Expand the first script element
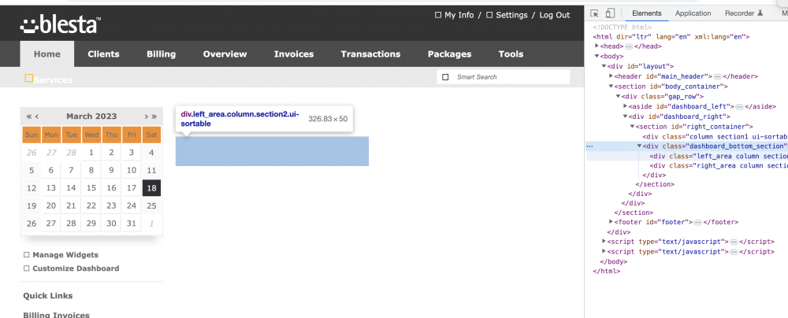788x318 pixels. [x=604, y=242]
